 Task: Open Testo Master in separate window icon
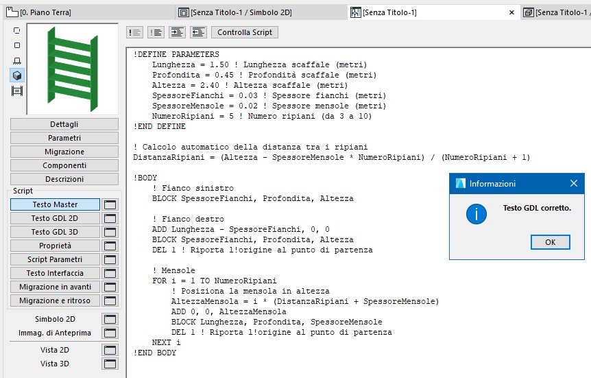point(110,204)
